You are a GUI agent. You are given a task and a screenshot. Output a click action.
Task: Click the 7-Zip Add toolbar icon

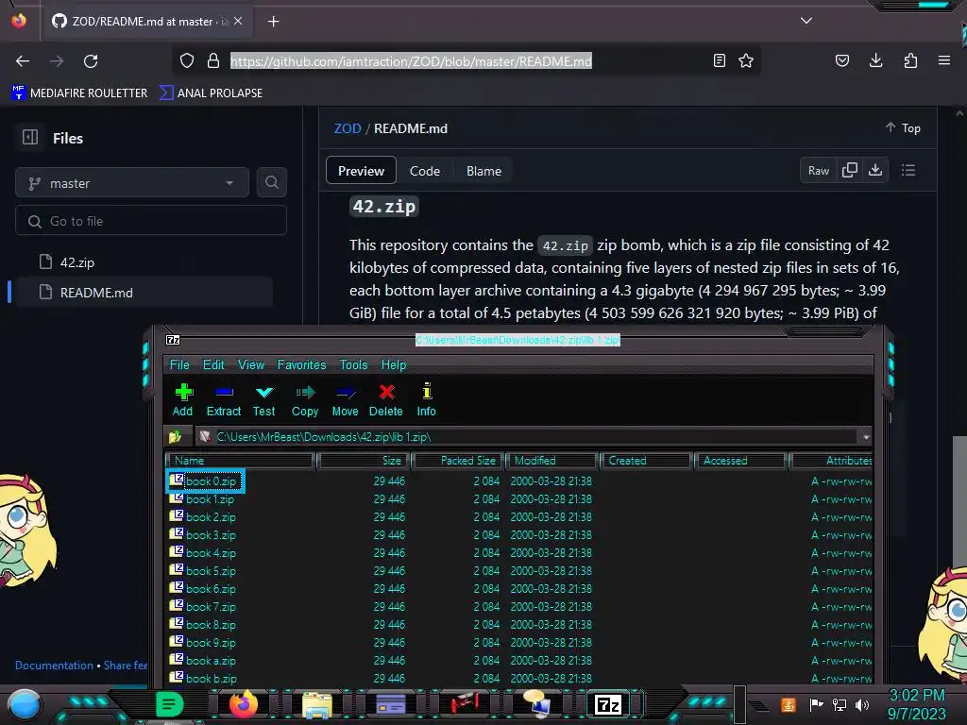[x=183, y=392]
